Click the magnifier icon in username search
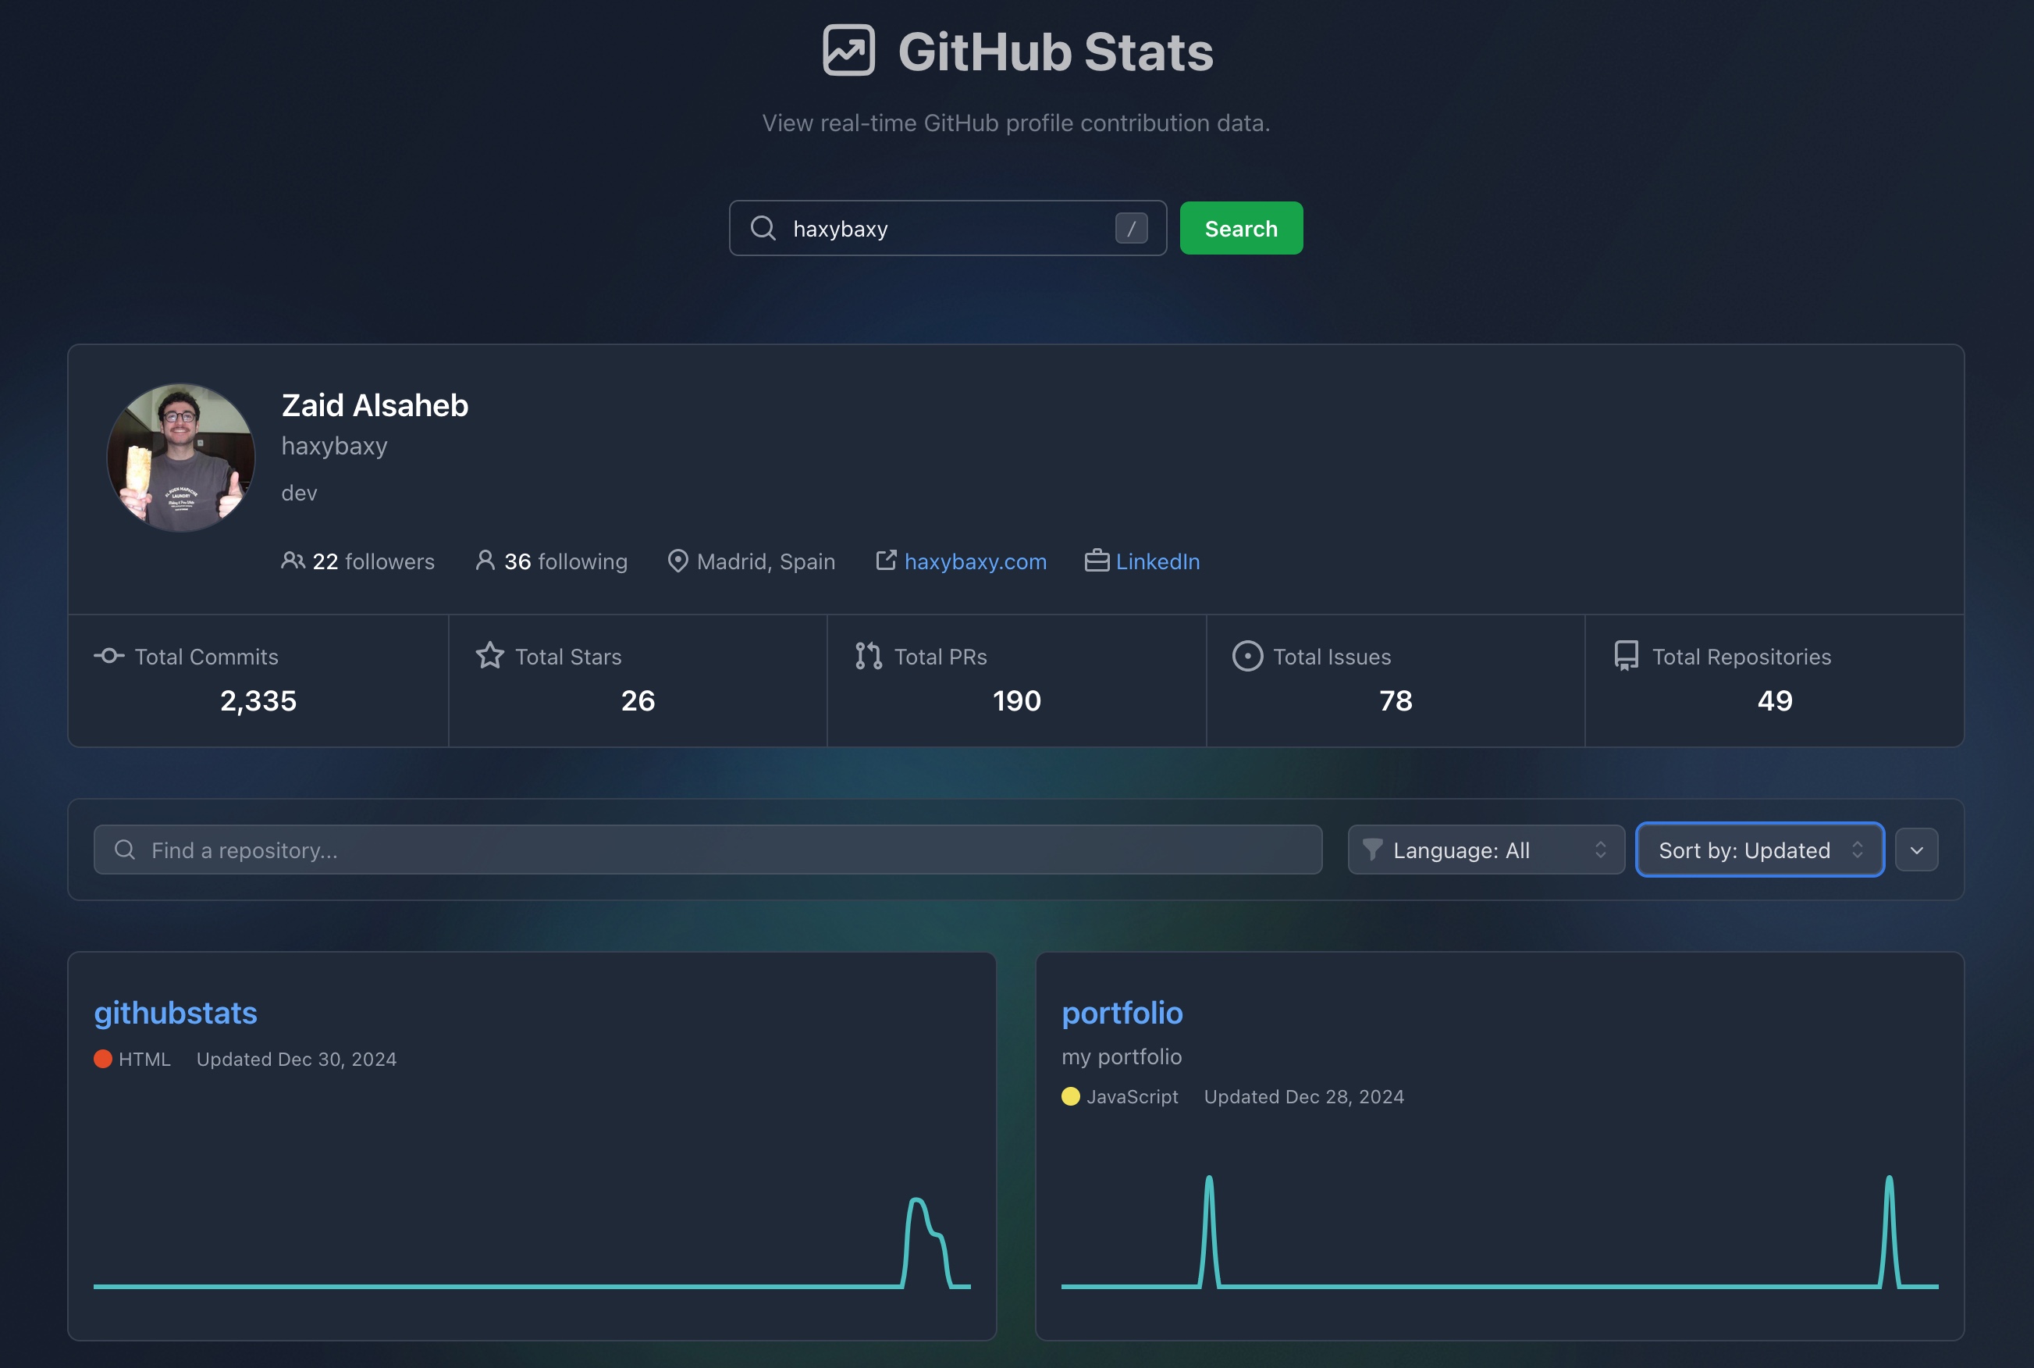 (763, 229)
